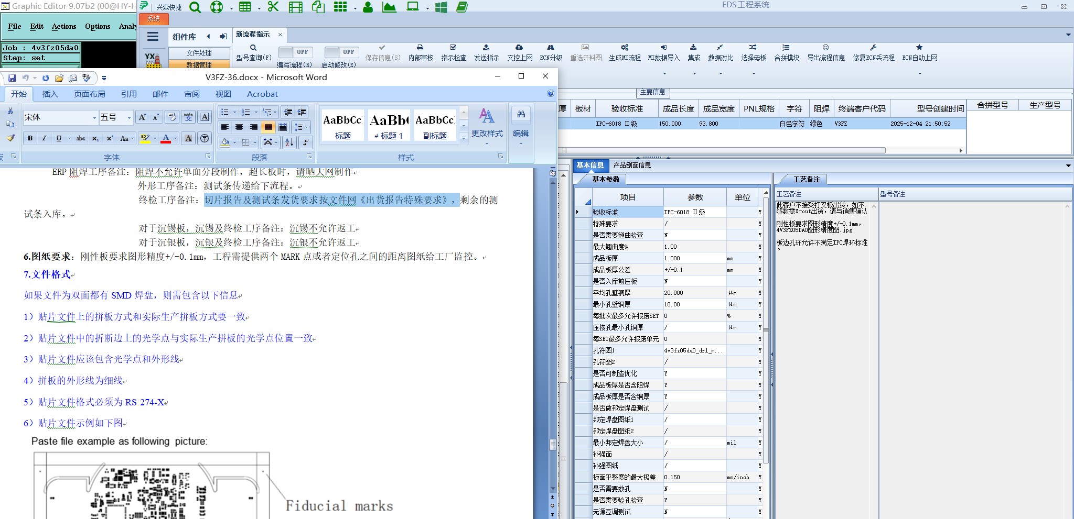
Task: Toggle the 启动修改(E) OFF switch
Action: pos(341,52)
